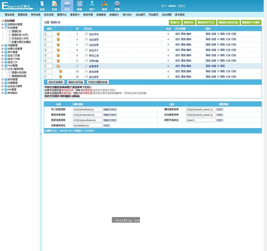Click the open folder icon in 故事语录 row
The width and height of the screenshot is (267, 251).
point(58,66)
